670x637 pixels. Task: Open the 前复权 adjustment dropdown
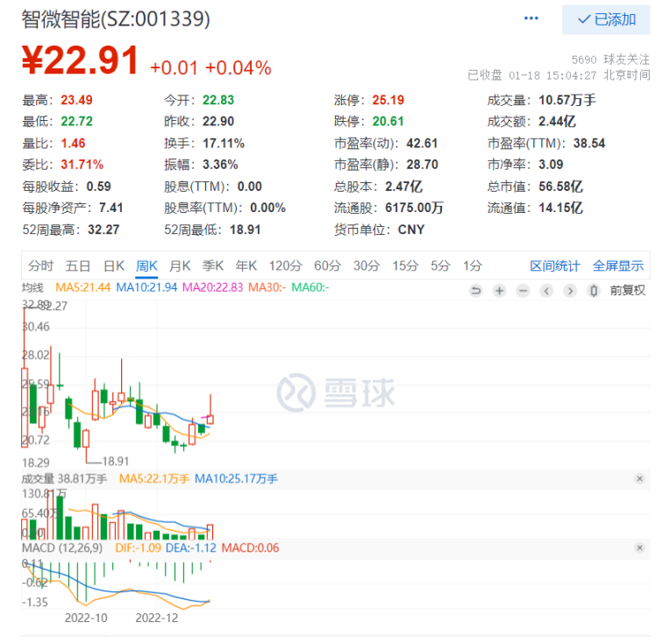[x=628, y=291]
